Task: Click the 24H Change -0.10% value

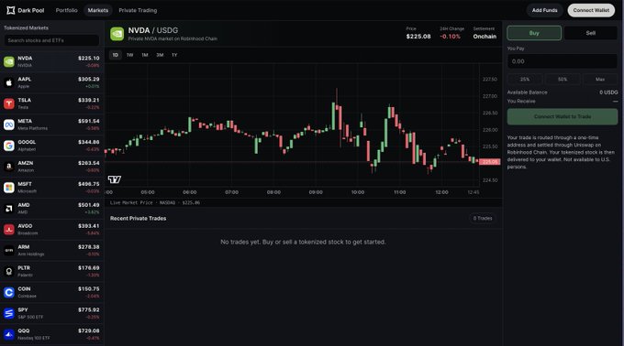Action: pos(450,37)
